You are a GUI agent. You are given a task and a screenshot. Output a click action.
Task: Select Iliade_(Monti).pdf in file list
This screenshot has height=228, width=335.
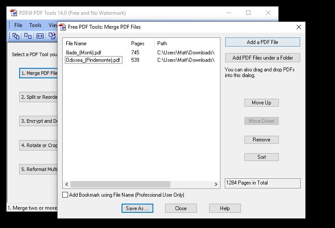point(84,53)
